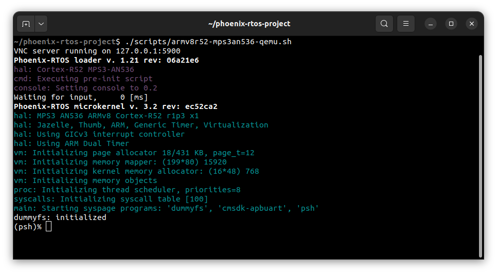Screen dimensions: 497x274
Task: Open a new terminal tab
Action: [26, 24]
